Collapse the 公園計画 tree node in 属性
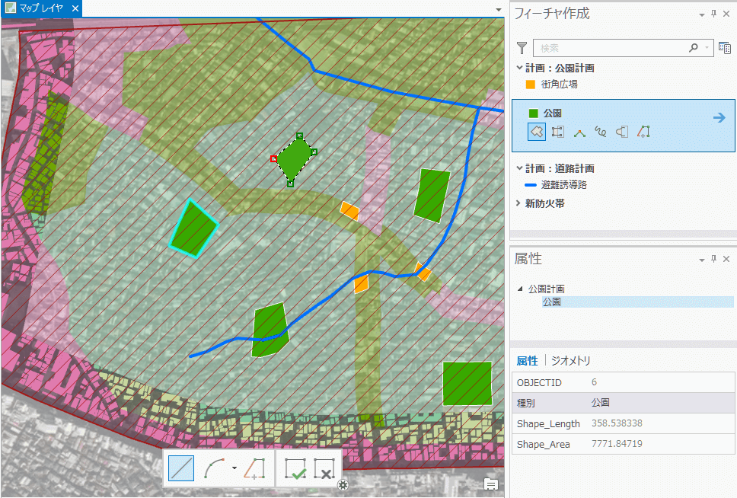 pos(520,289)
